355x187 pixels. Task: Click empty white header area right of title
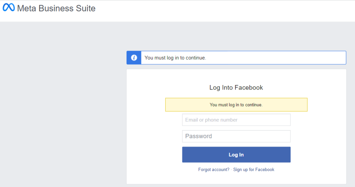point(225,10)
